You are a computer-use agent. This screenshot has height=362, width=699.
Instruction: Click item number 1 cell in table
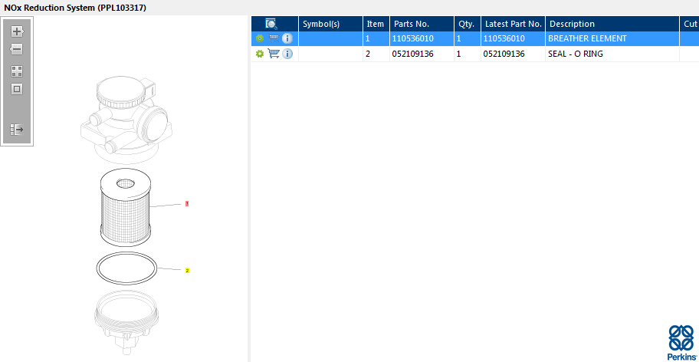[x=376, y=39]
